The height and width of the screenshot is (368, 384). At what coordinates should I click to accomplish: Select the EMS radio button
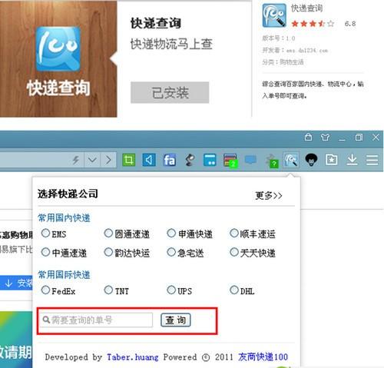(x=45, y=234)
